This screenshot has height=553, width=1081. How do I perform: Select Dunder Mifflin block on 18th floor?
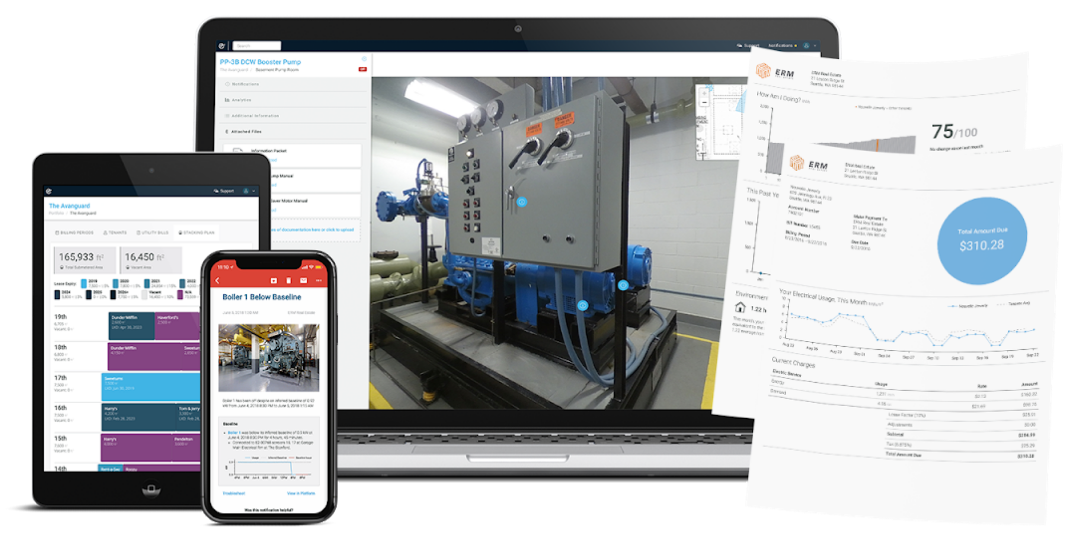coord(145,357)
